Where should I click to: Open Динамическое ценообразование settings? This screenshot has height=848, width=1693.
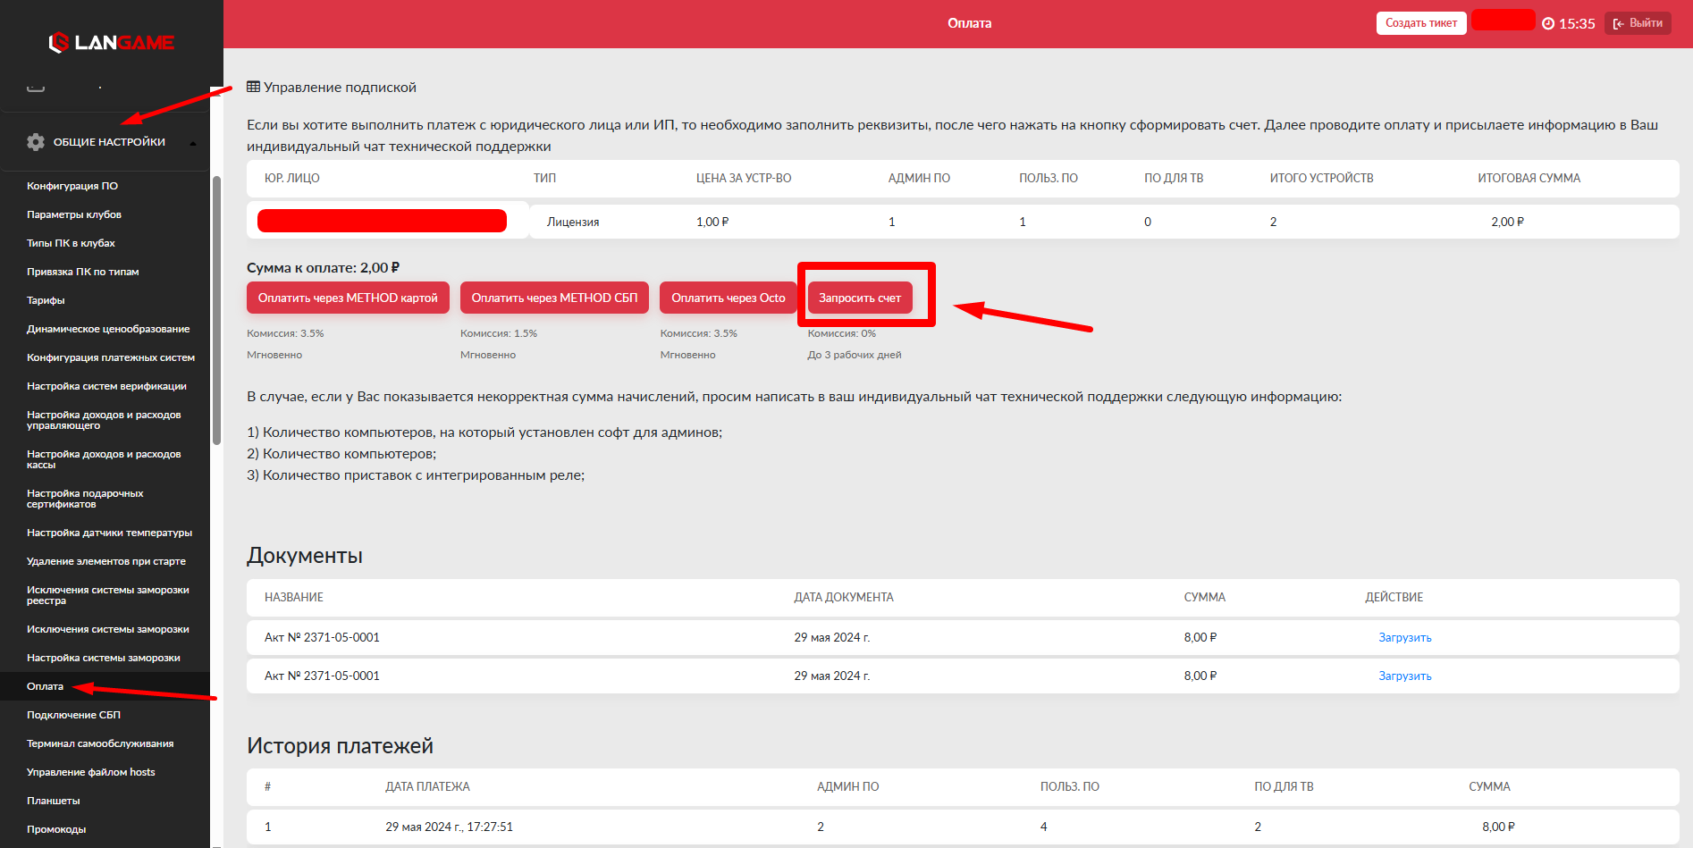[108, 329]
